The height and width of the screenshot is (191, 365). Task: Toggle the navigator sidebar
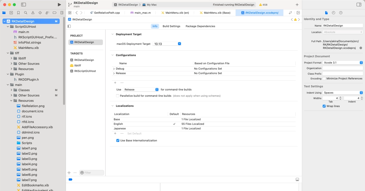tap(23, 5)
